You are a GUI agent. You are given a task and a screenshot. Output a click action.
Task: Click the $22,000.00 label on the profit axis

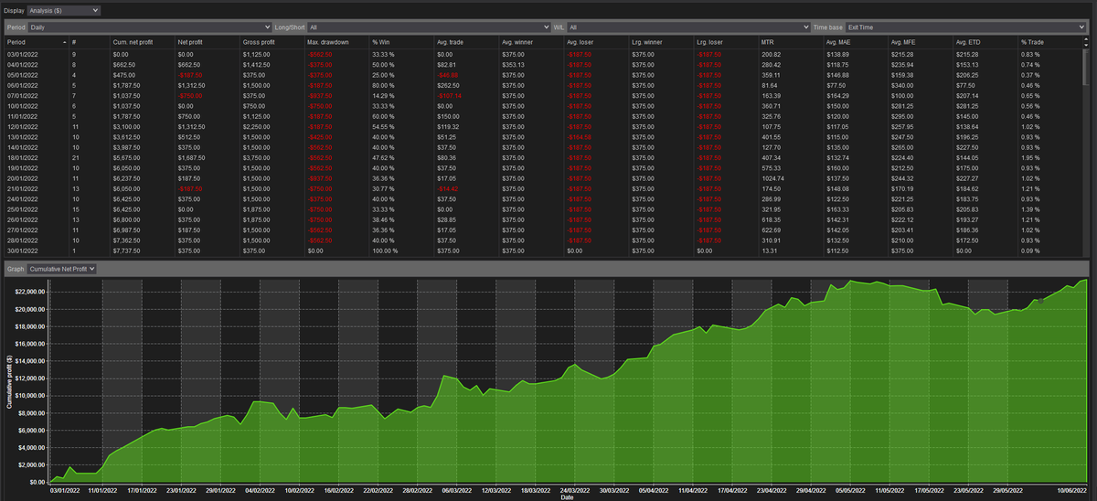point(30,292)
